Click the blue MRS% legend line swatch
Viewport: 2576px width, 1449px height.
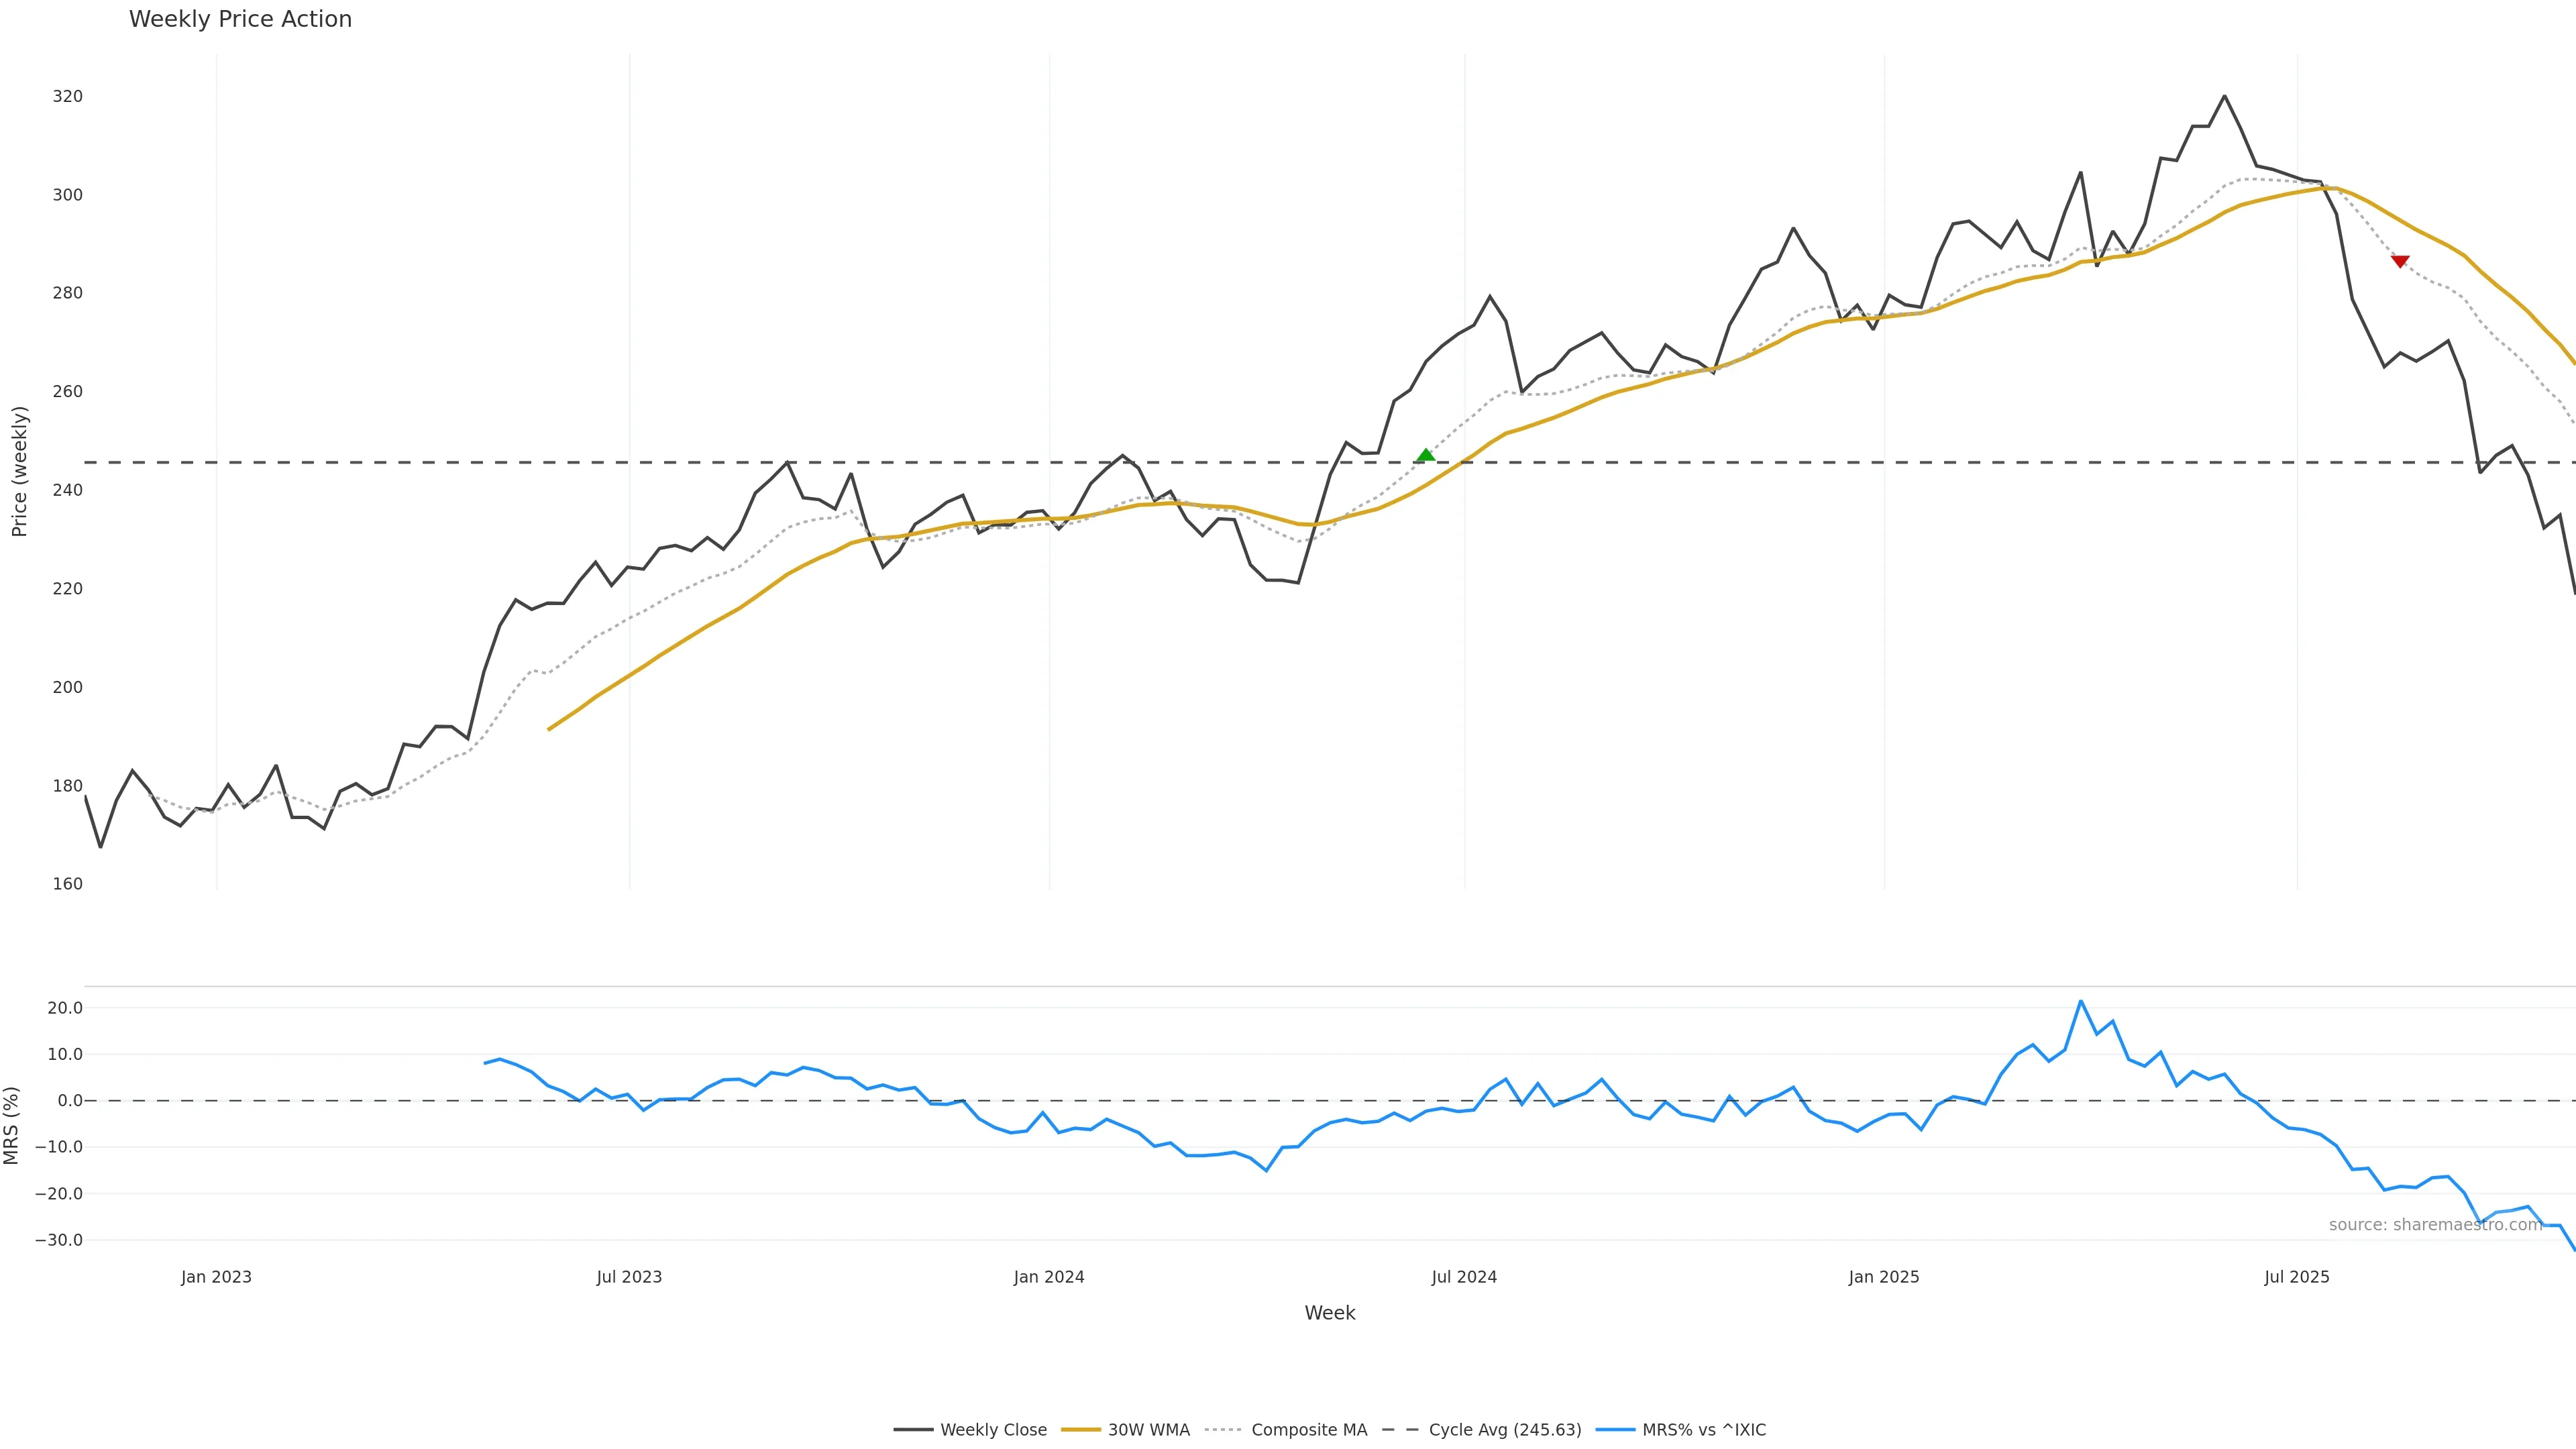1615,1430
